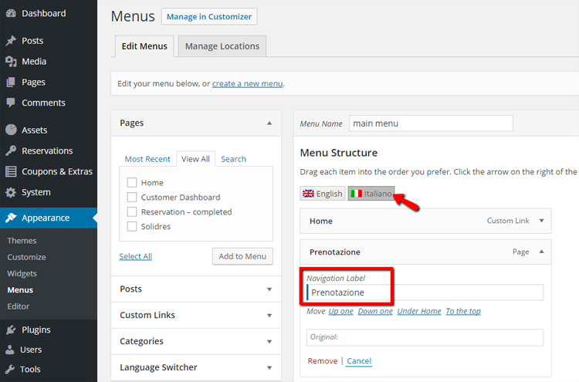Click the Original field
Viewport: 579px width, 382px height.
pyautogui.click(x=425, y=337)
